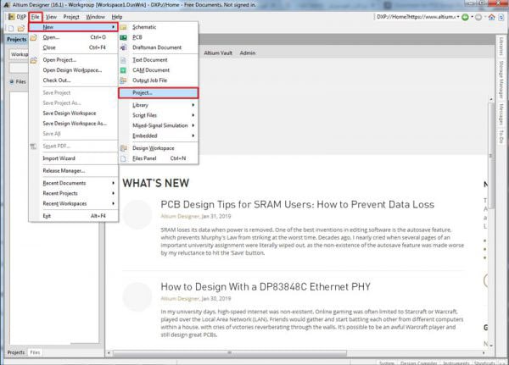Click the CAM Document icon
Viewport: 509px width, 365px height.
pos(123,70)
